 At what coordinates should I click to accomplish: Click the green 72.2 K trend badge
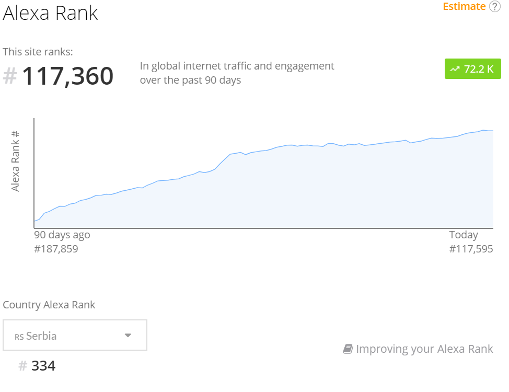tap(472, 68)
